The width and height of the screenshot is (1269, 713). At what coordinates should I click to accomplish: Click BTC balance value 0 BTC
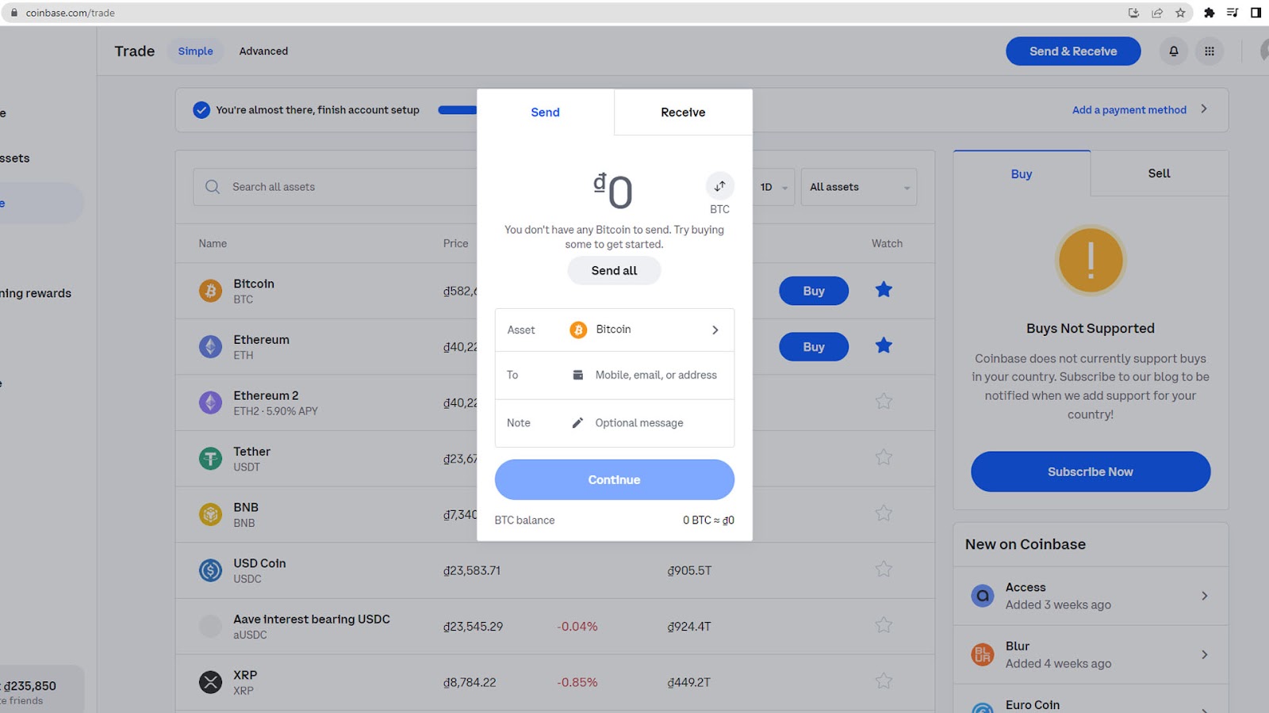[708, 520]
